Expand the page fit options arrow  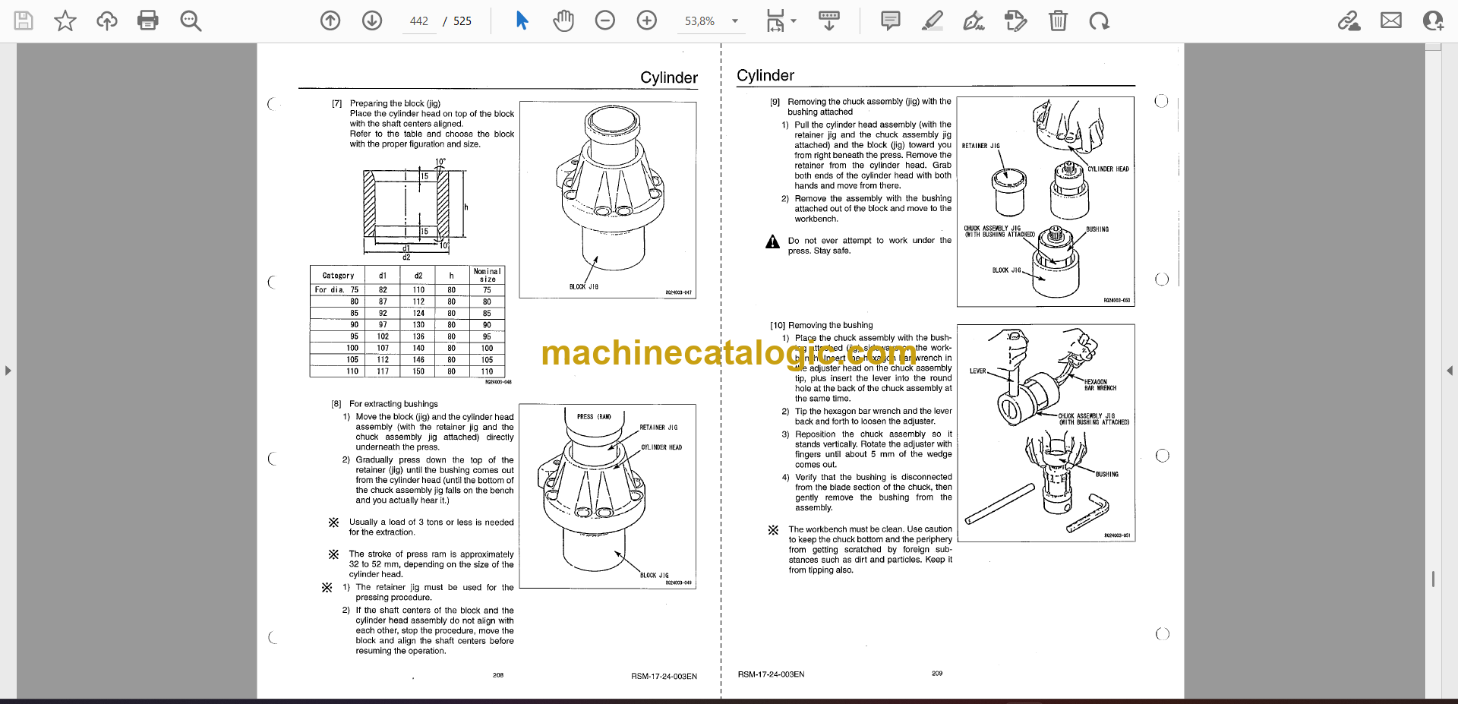[x=794, y=21]
